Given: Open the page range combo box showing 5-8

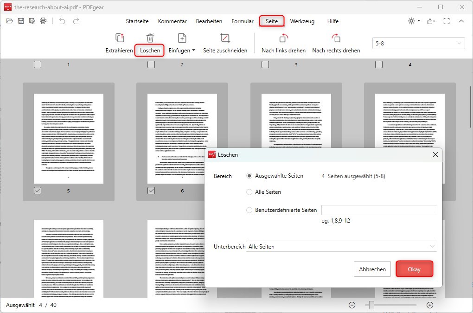Looking at the screenshot, I should click(418, 43).
